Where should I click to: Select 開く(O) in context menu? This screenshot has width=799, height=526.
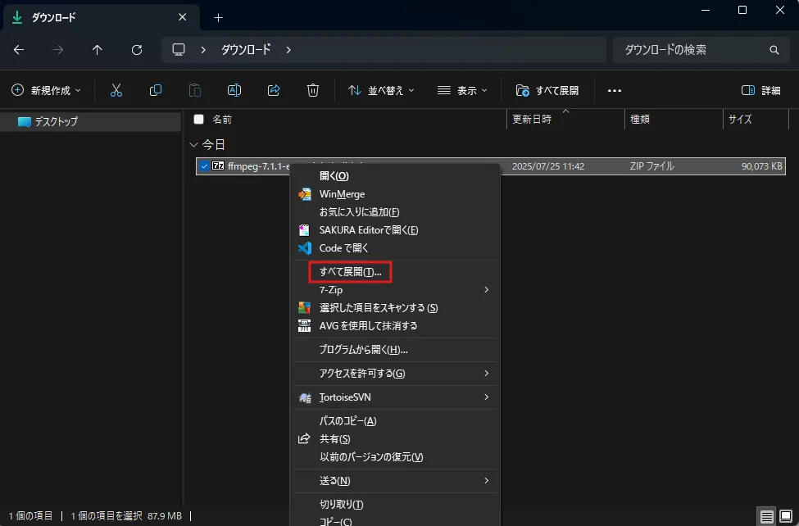click(x=395, y=176)
